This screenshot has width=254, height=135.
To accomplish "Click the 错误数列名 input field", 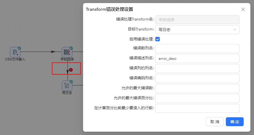I will (197, 49).
